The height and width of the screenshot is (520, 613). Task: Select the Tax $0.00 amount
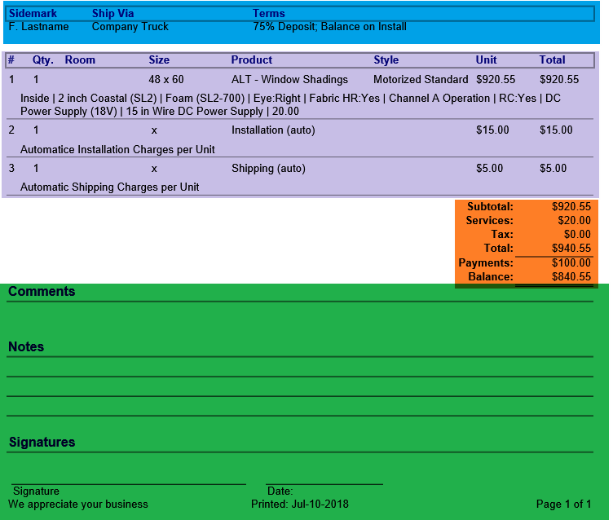pos(577,234)
